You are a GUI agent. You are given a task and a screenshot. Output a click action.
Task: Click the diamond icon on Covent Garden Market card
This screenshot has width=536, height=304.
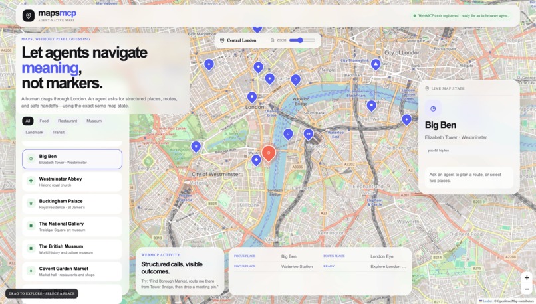click(31, 271)
